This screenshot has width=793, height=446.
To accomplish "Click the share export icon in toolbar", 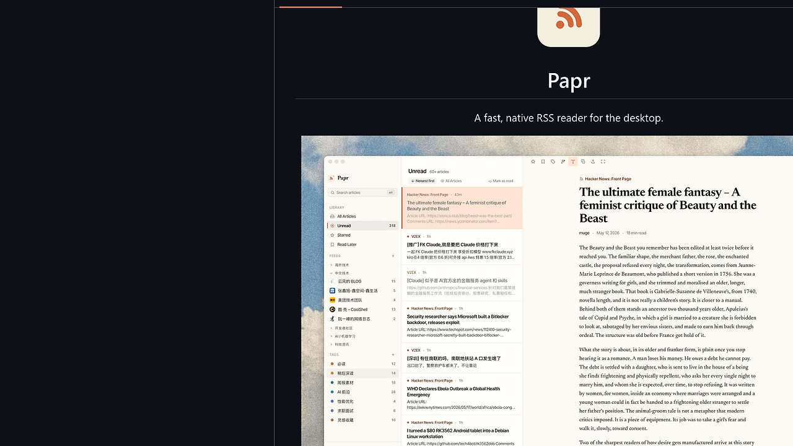I will (593, 162).
